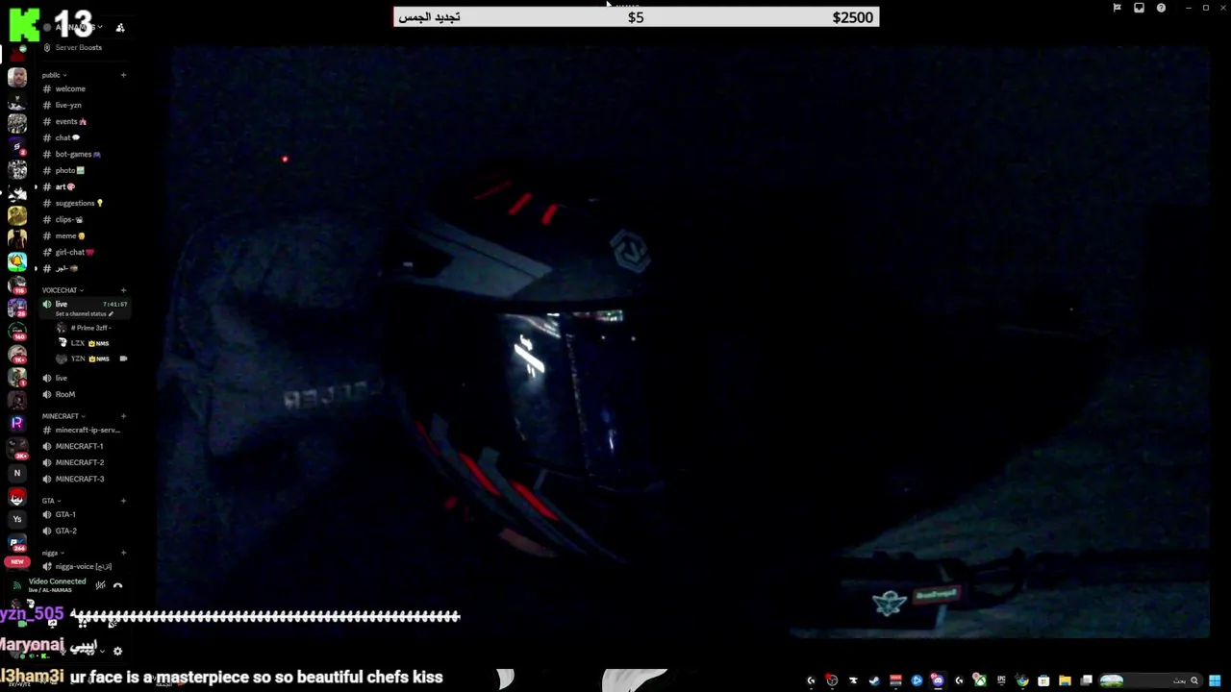Viewport: 1231px width, 692px height.
Task: Open user settings gear
Action: (x=117, y=651)
